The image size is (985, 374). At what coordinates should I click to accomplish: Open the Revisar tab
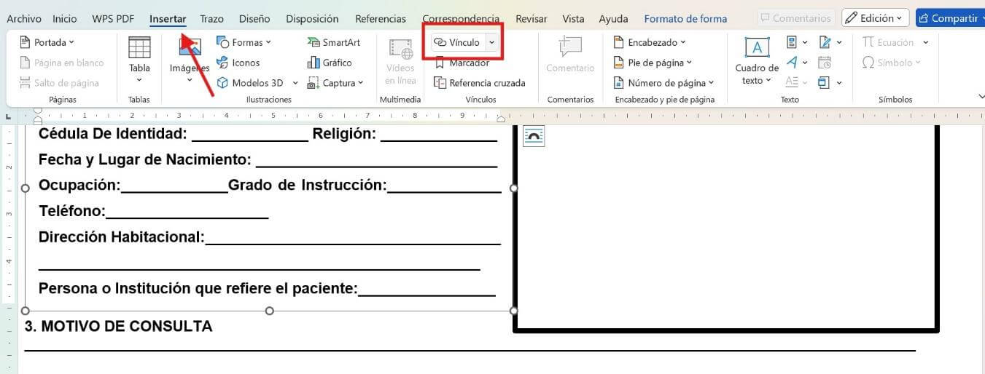[x=531, y=19]
